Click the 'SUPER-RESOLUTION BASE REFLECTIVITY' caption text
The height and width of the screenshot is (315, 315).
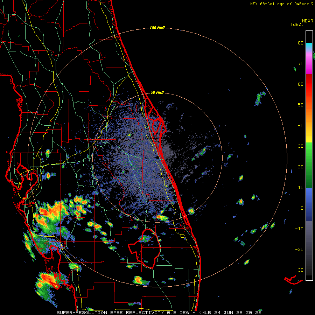pos(110,313)
